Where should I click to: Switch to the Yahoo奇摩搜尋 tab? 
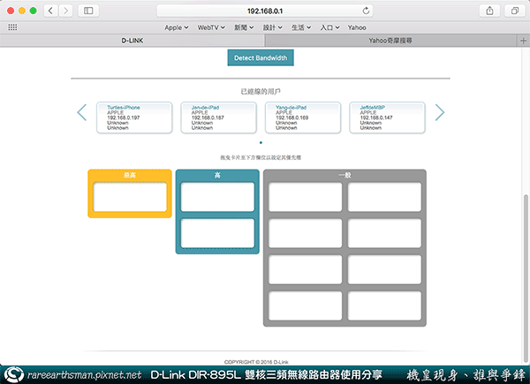(x=390, y=41)
